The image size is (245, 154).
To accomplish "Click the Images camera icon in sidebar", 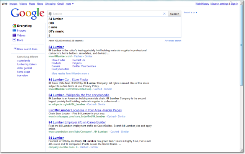I will [x=14, y=30].
